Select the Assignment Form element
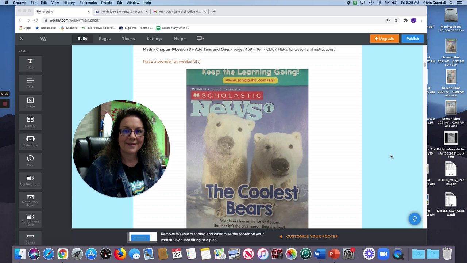This screenshot has width=467, height=263. [x=30, y=220]
